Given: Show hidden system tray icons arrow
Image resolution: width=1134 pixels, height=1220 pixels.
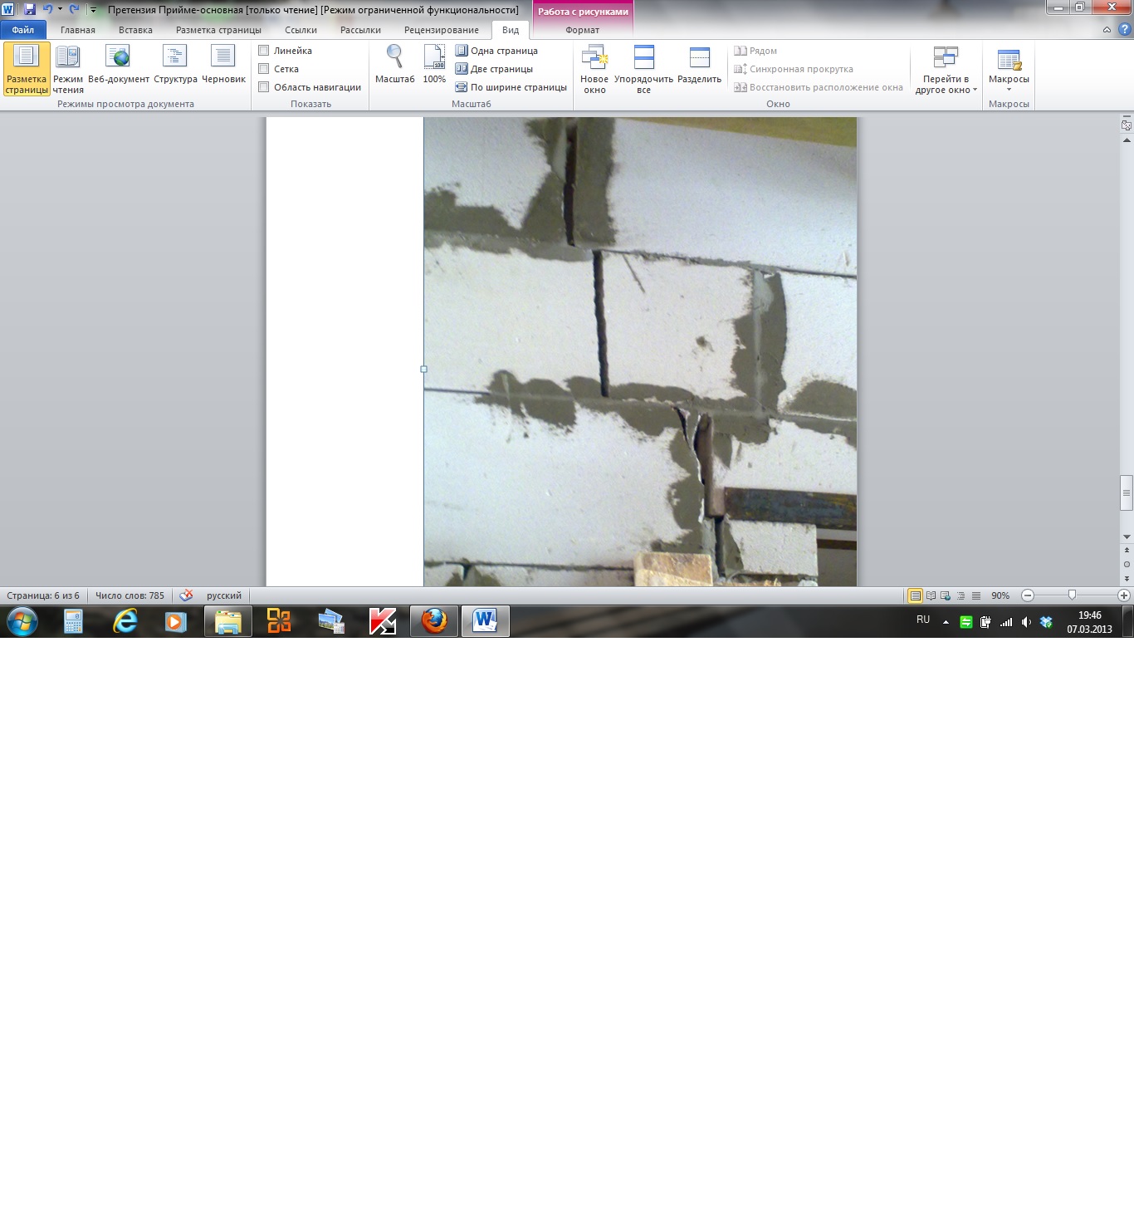Looking at the screenshot, I should tap(946, 621).
